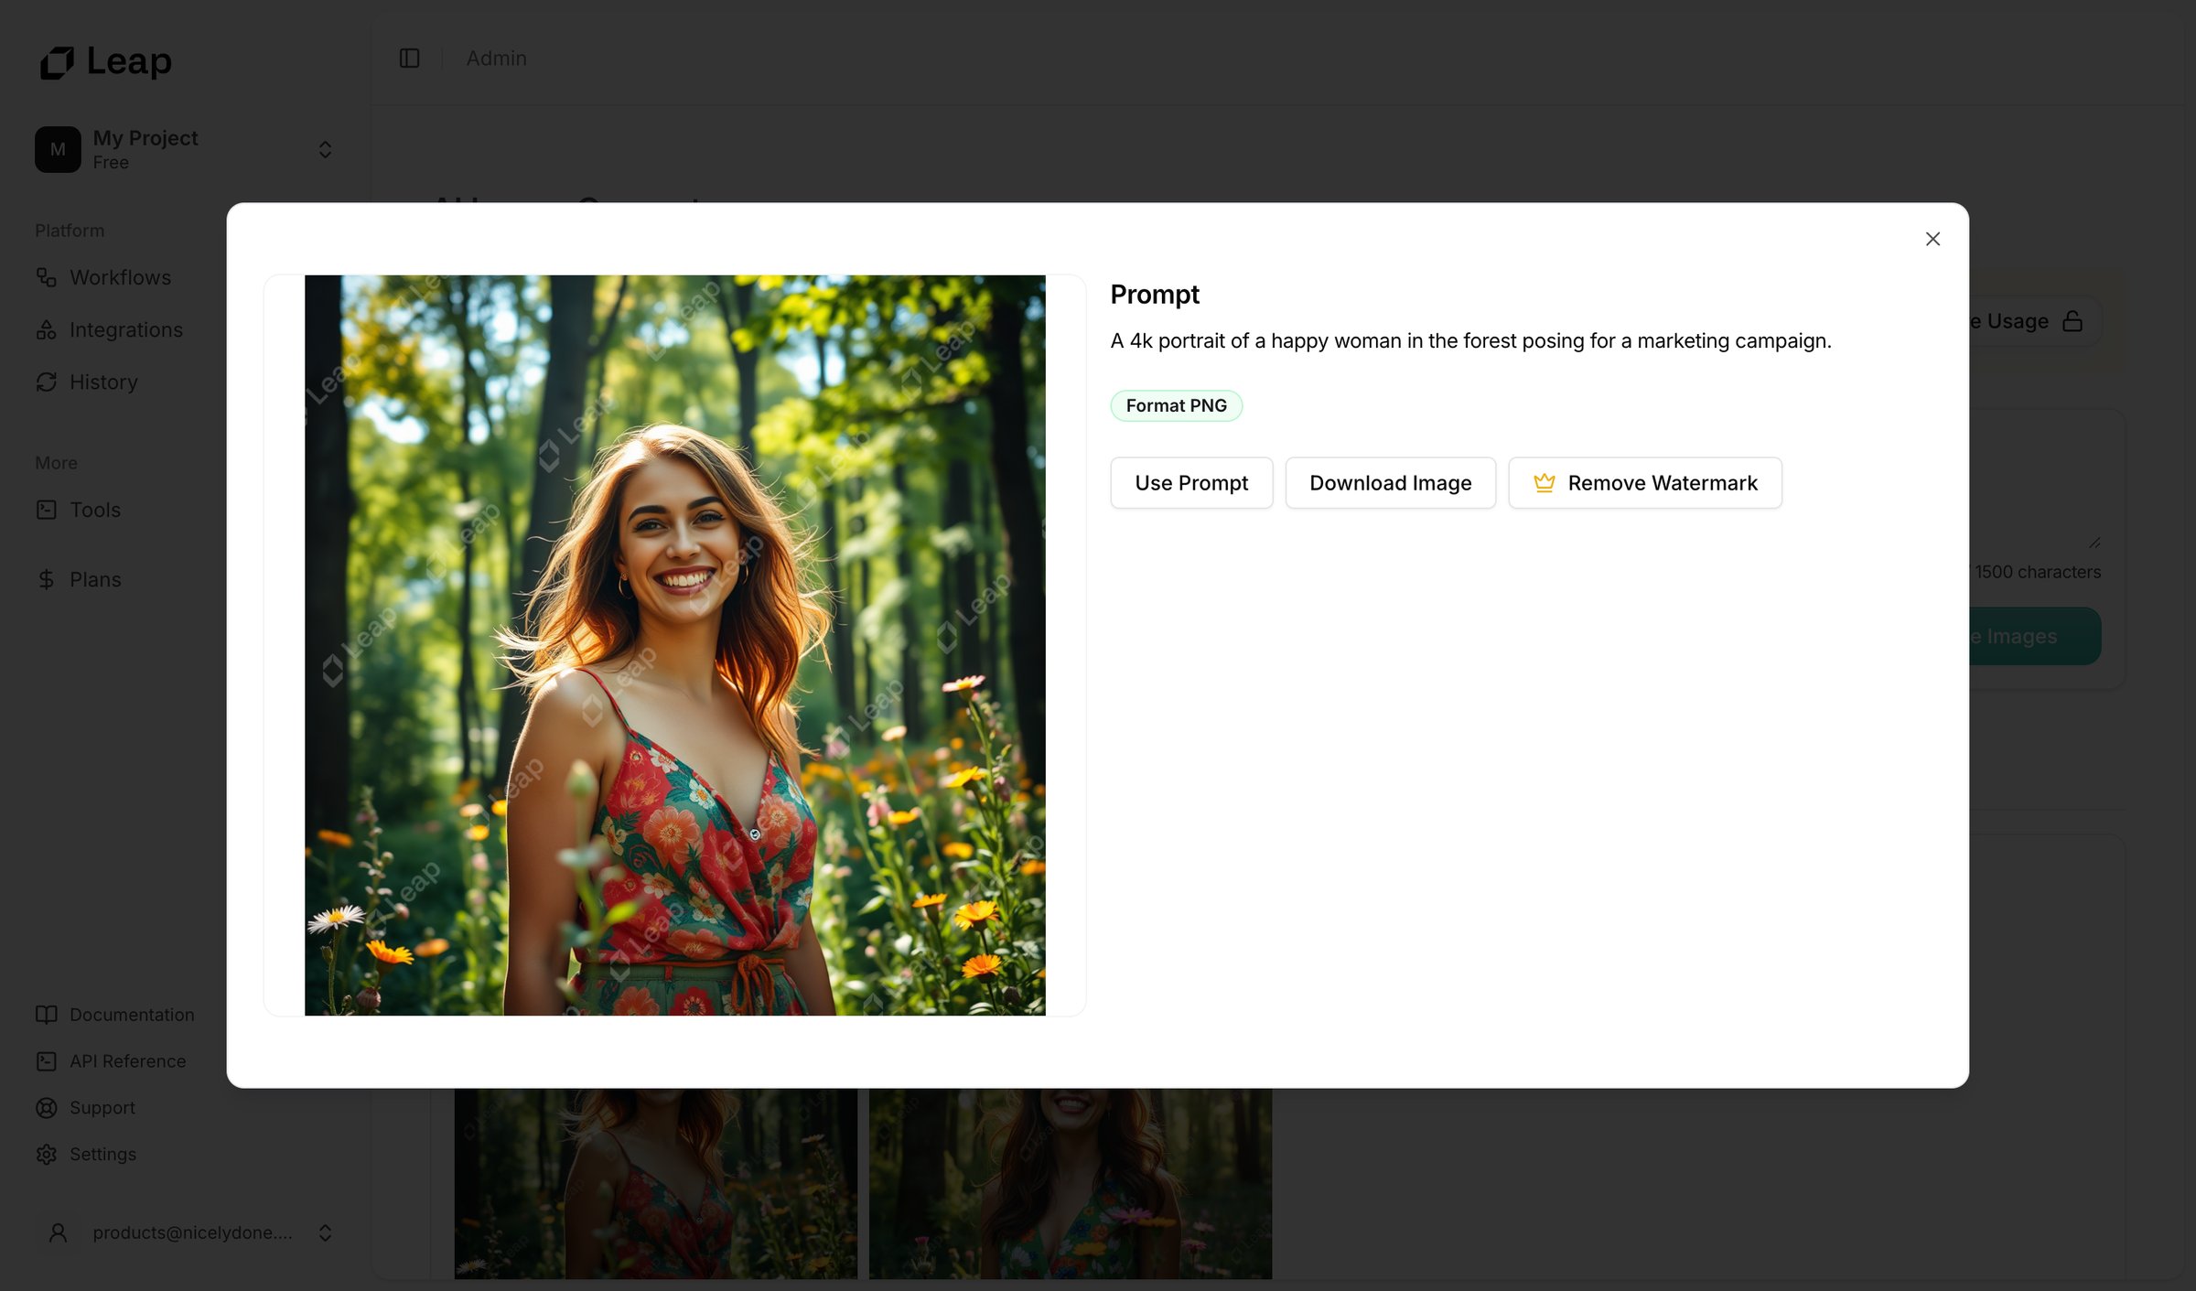
Task: Click the user account avatar icon
Action: [58, 1233]
